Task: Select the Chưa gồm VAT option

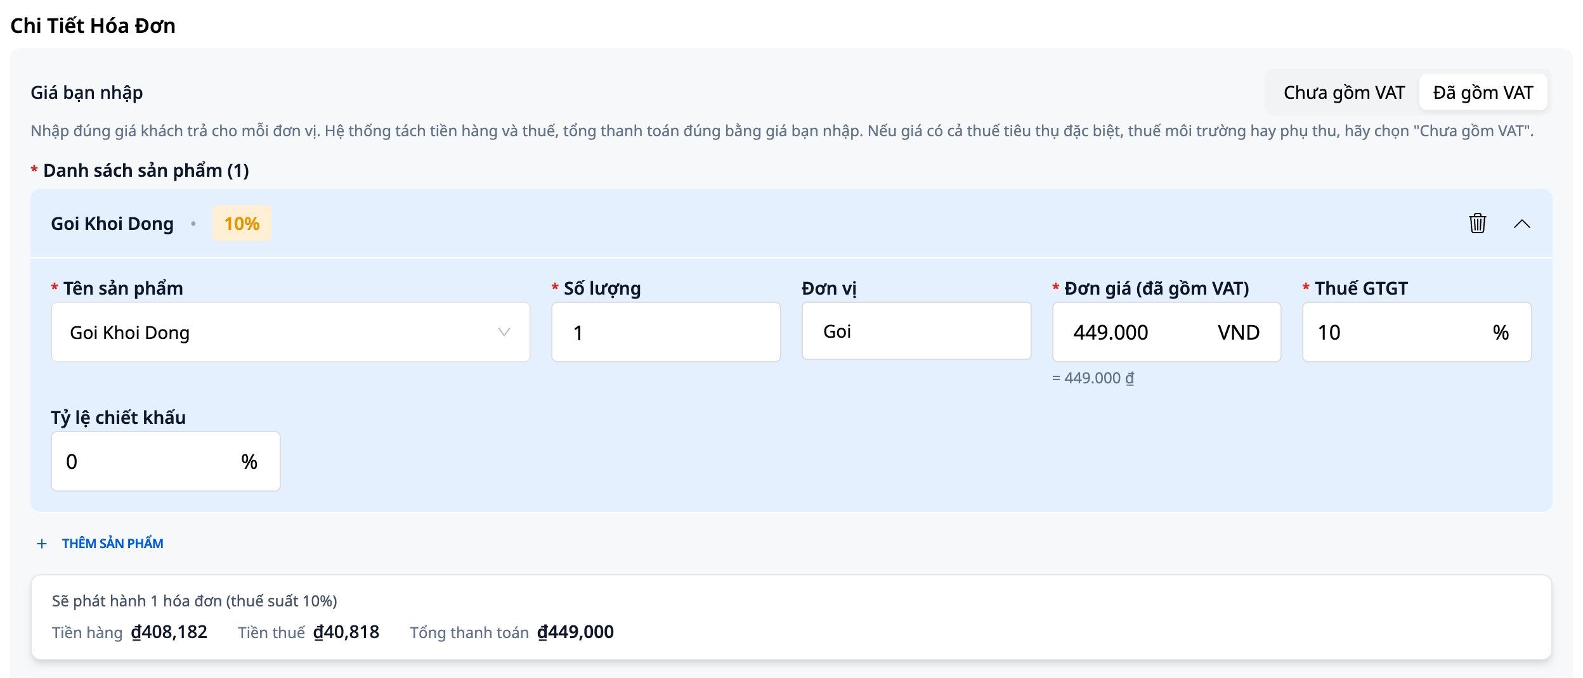Action: (1344, 93)
